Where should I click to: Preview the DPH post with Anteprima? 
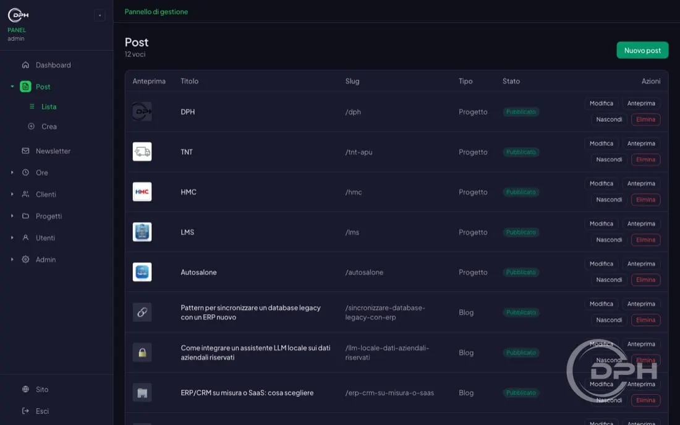(x=641, y=103)
